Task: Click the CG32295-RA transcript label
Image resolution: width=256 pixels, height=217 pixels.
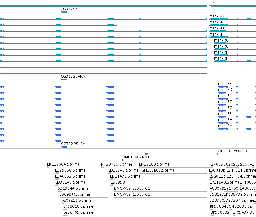Action: 73,76
